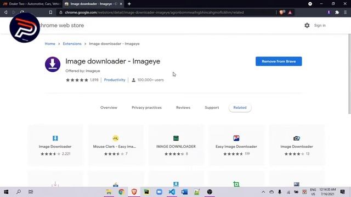This screenshot has width=351, height=197.
Task: Close the Image downloader - Imageye tab
Action: click(x=121, y=4)
